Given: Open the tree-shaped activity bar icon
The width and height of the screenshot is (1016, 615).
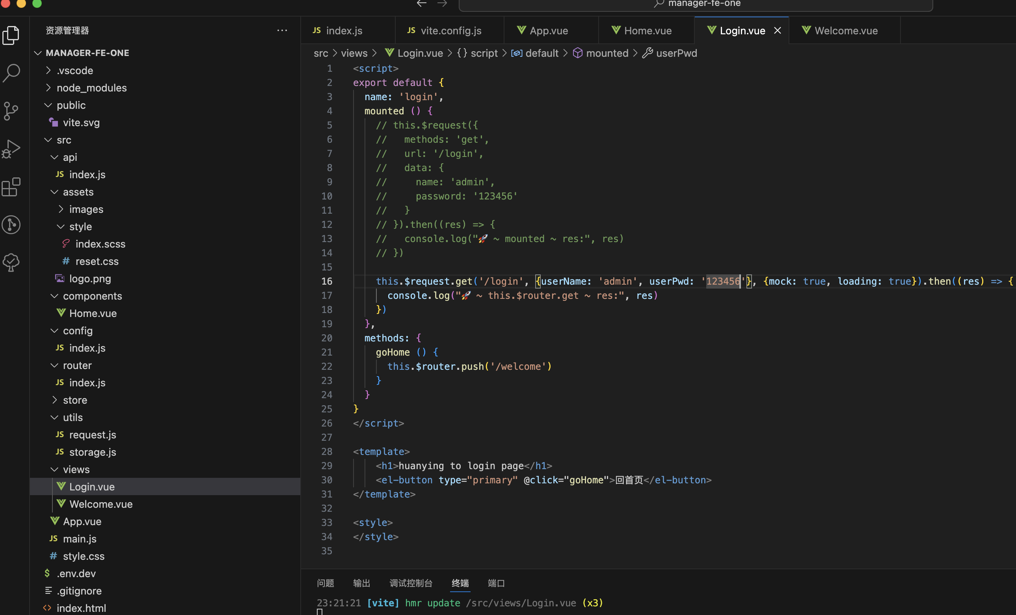Looking at the screenshot, I should pos(11,263).
